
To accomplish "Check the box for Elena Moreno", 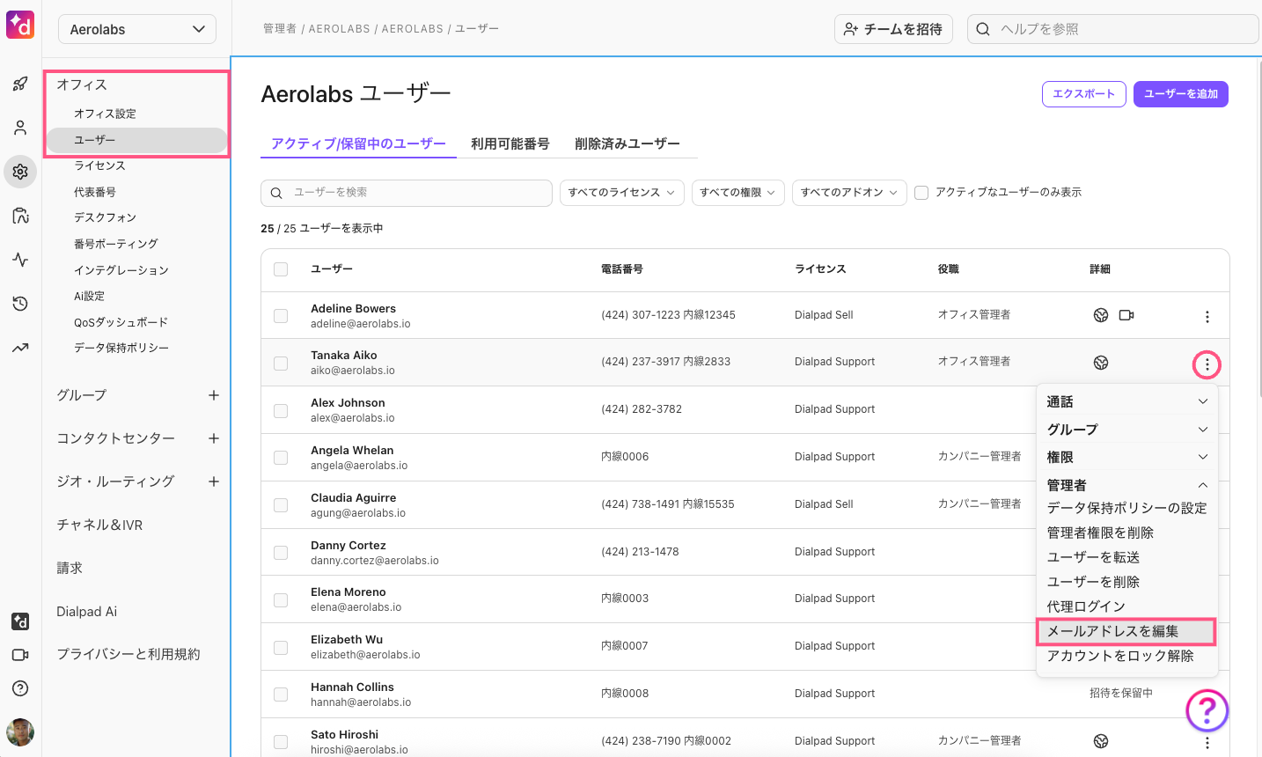I will tap(281, 599).
